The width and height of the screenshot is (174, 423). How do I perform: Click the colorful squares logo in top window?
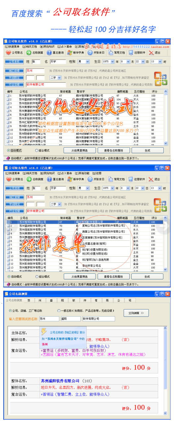(161, 79)
